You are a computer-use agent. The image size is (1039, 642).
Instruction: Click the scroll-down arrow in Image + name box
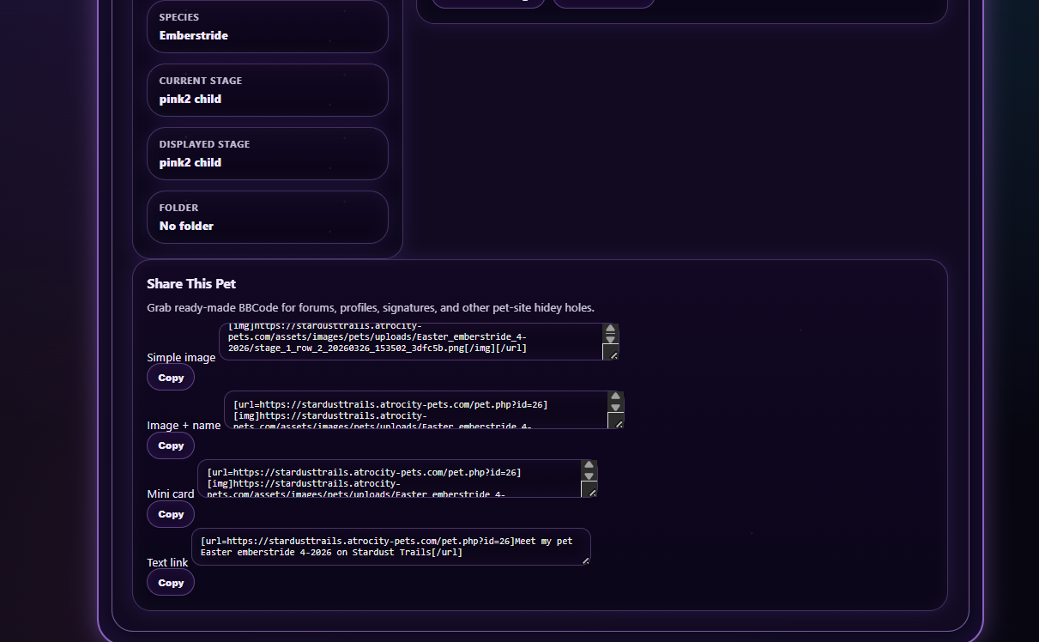click(x=615, y=408)
